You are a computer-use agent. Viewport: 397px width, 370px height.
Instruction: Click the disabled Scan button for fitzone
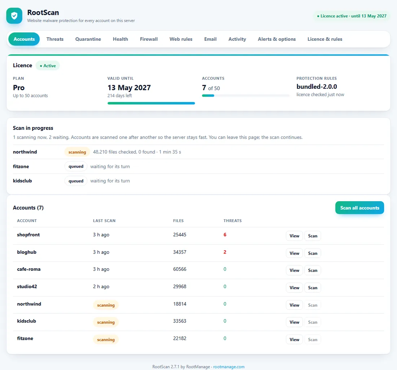pos(313,339)
